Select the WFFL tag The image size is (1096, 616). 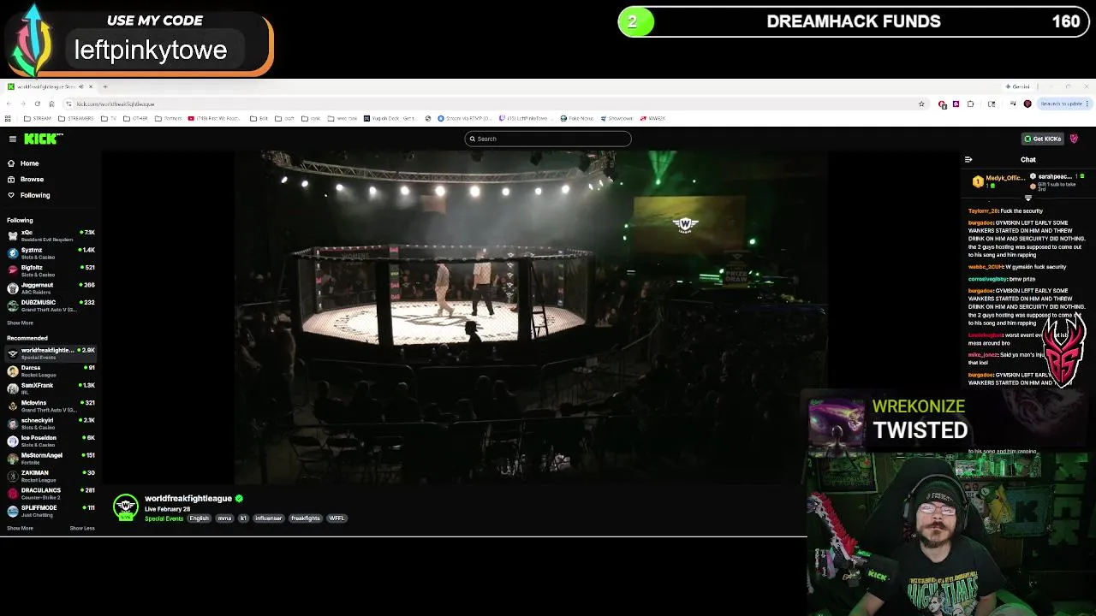point(337,518)
